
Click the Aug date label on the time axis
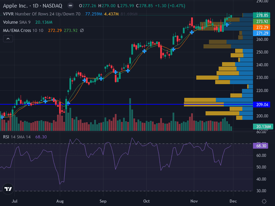tap(60, 201)
